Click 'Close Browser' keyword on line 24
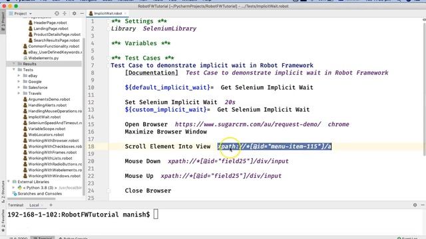The height and width of the screenshot is (239, 426). click(148, 191)
